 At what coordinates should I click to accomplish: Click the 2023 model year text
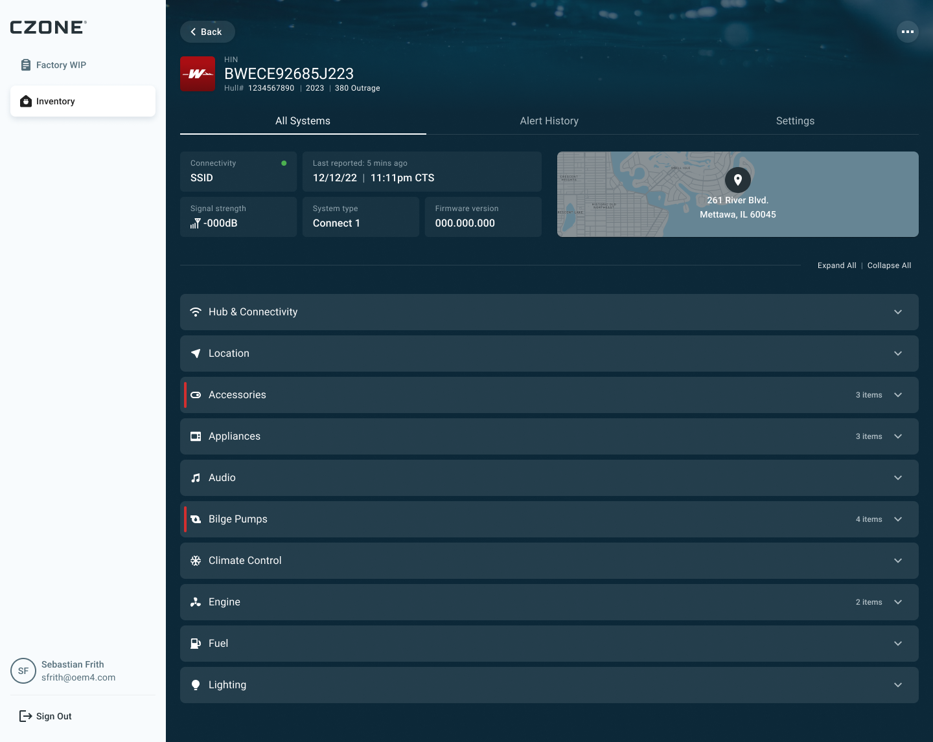click(x=315, y=88)
